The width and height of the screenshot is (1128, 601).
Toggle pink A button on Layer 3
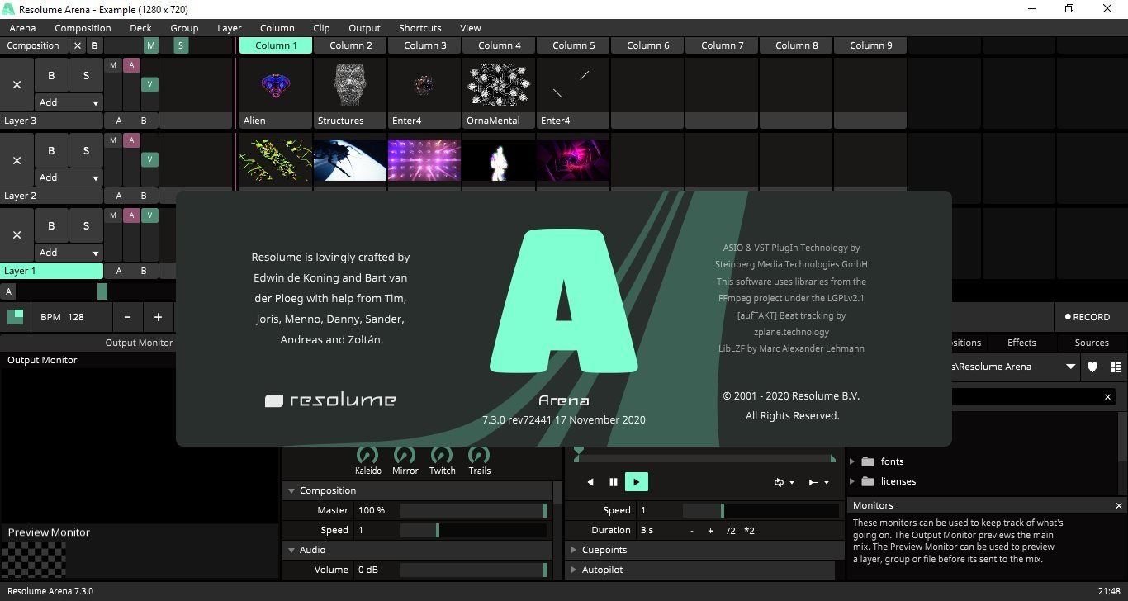[x=131, y=65]
